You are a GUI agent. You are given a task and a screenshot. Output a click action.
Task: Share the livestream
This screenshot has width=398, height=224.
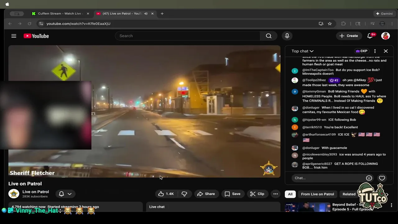tap(206, 194)
